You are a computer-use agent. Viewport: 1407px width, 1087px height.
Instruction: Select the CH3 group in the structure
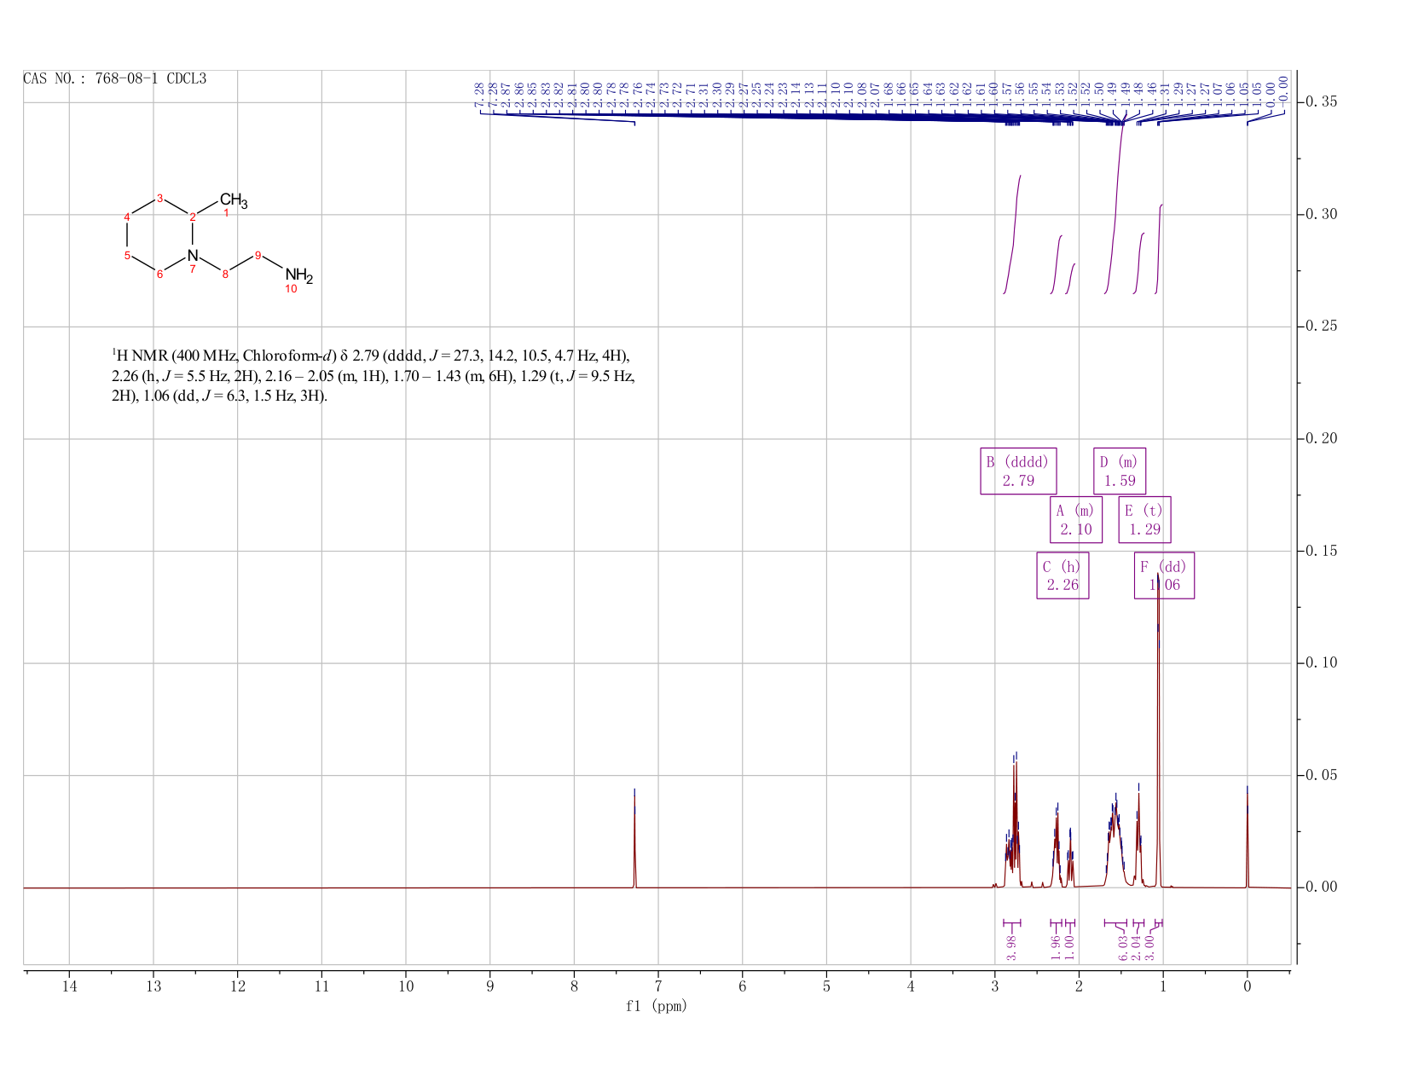pos(234,202)
